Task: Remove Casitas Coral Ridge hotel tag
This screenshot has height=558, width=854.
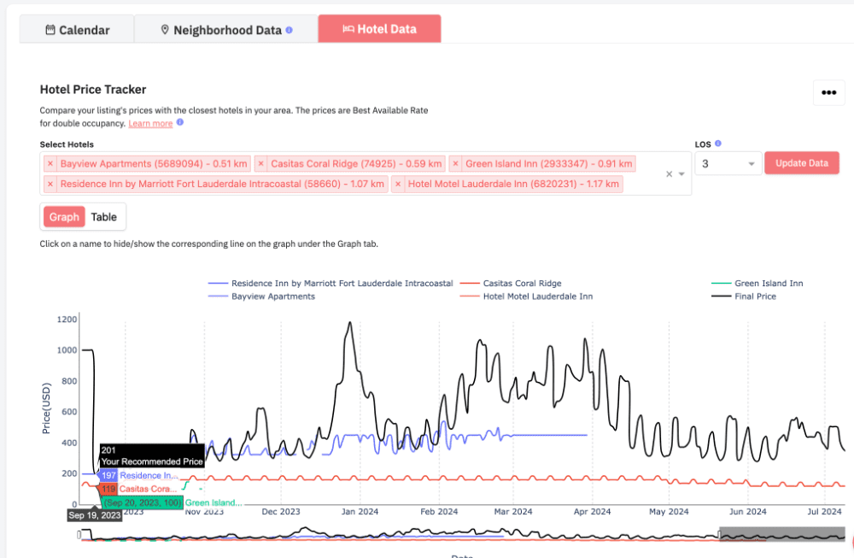Action: tap(260, 163)
